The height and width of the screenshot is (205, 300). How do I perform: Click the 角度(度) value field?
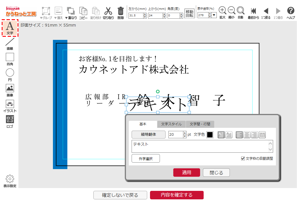coord(173,16)
